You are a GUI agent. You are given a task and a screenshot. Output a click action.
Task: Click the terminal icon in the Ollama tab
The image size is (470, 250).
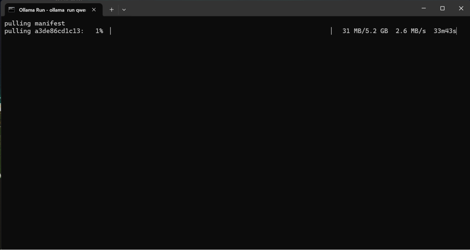point(11,10)
